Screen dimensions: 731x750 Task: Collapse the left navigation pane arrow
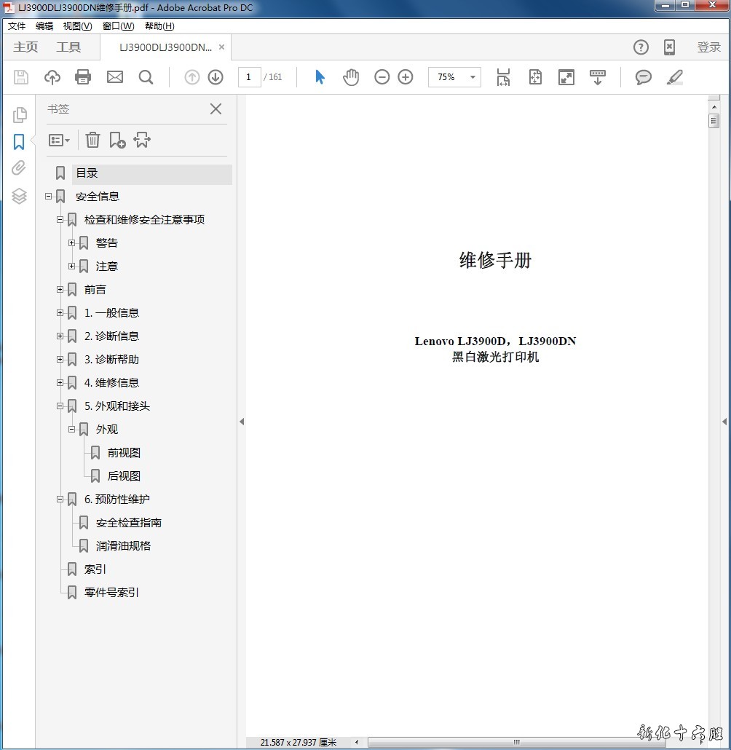coord(242,422)
